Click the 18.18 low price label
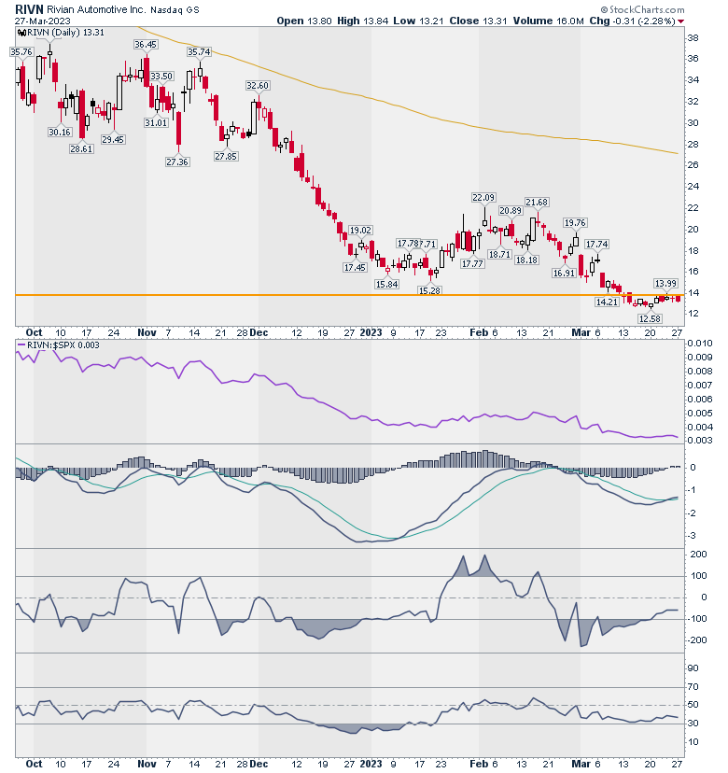Screen dimensions: 728x773 click(x=526, y=260)
